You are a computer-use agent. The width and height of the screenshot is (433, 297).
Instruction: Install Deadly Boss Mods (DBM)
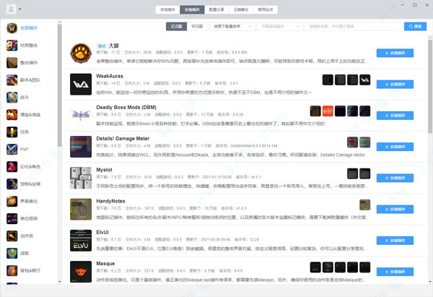[x=395, y=116]
